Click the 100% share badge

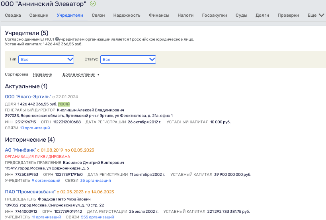click(64, 104)
